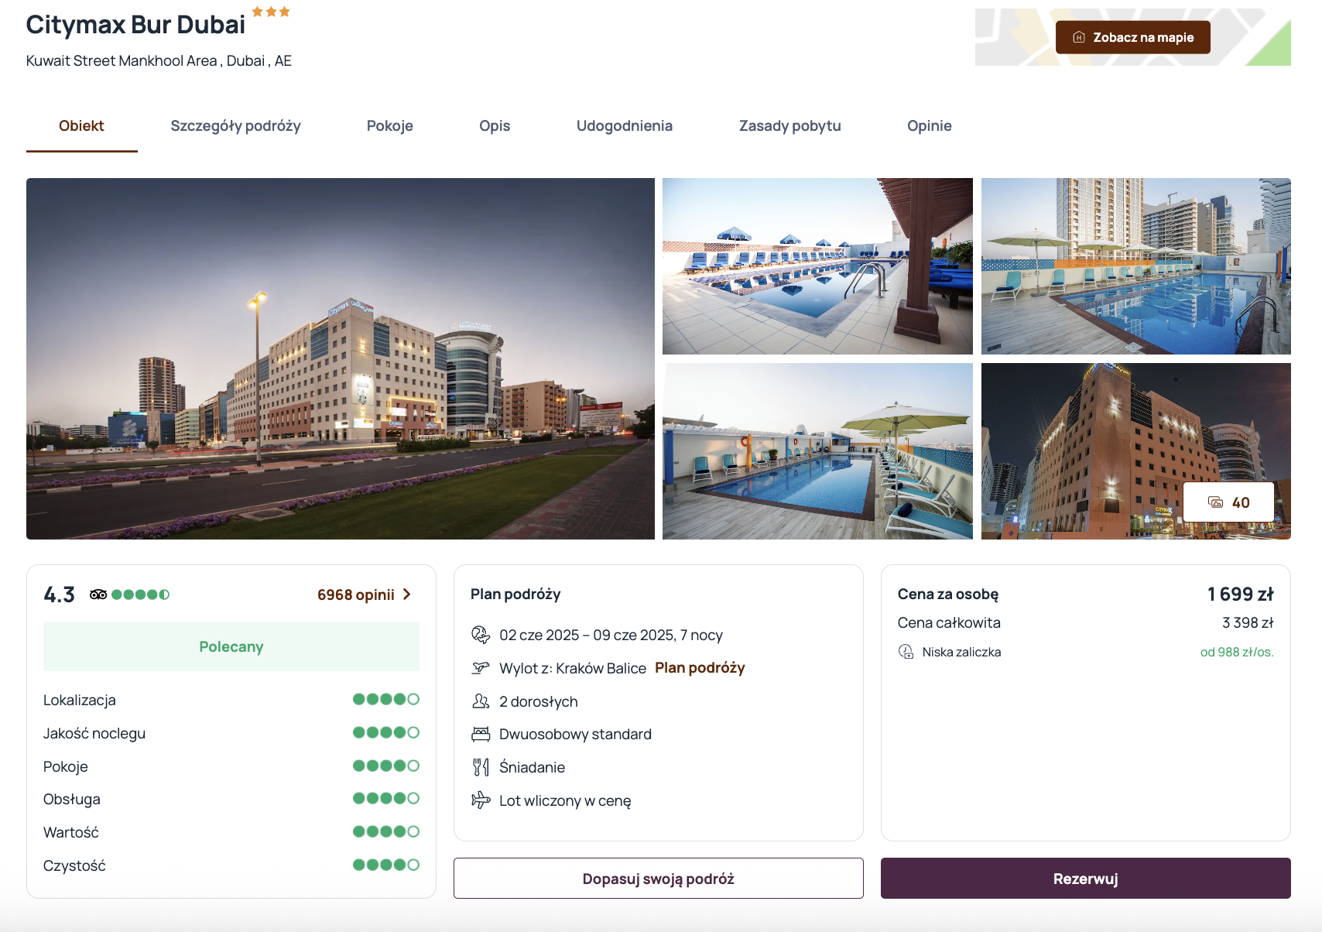The image size is (1322, 932).
Task: Expand reviews via the 6968 opinii chevron
Action: (x=407, y=594)
